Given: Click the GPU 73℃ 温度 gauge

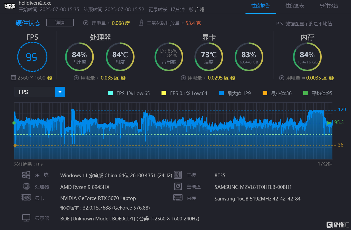Looking at the screenshot, I should tap(209, 57).
